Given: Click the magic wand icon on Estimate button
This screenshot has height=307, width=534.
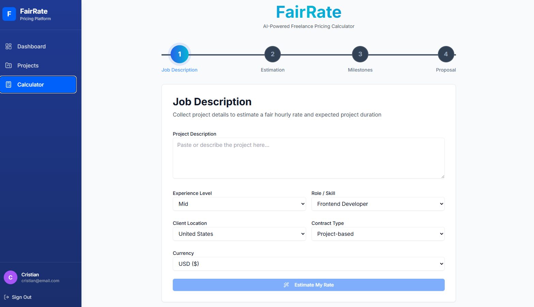Looking at the screenshot, I should tap(286, 285).
